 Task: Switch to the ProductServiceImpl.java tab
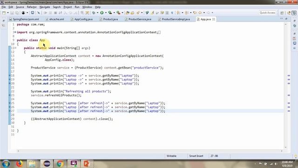pos(174,19)
